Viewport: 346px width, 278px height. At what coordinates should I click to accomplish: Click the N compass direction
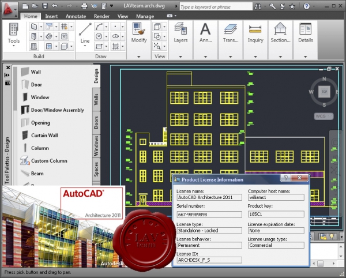tap(324, 79)
